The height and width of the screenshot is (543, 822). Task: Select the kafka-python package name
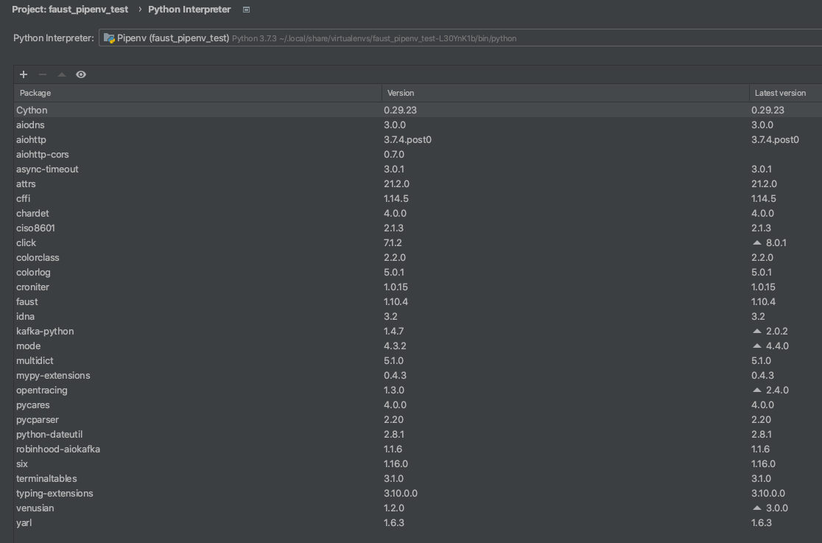[45, 331]
